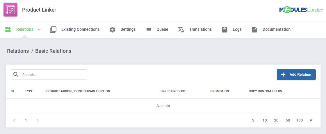Show 50 entries per page
This screenshot has width=326, height=134.
(288, 120)
